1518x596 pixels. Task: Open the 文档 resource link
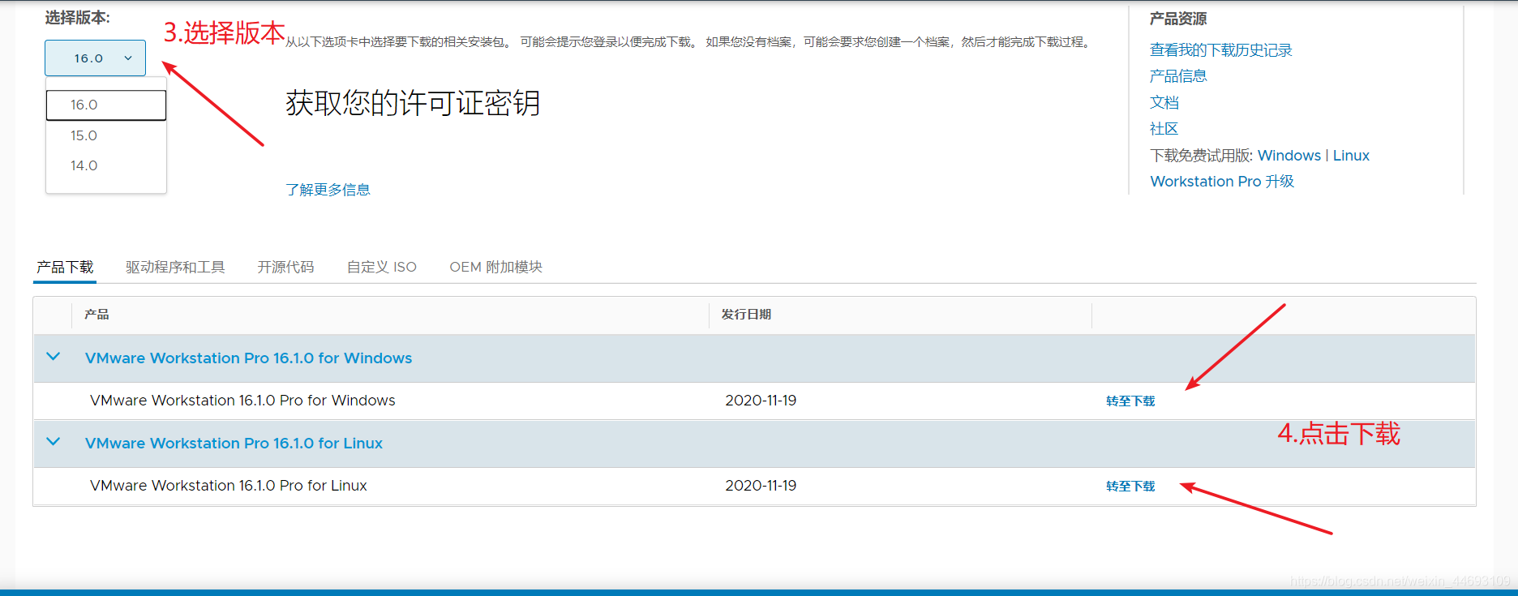point(1164,102)
